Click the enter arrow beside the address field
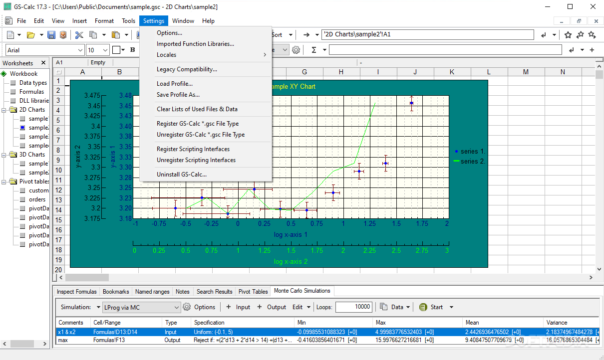 point(543,35)
